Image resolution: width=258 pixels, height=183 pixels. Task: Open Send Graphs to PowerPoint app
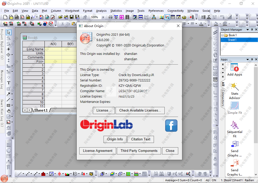coord(235,168)
